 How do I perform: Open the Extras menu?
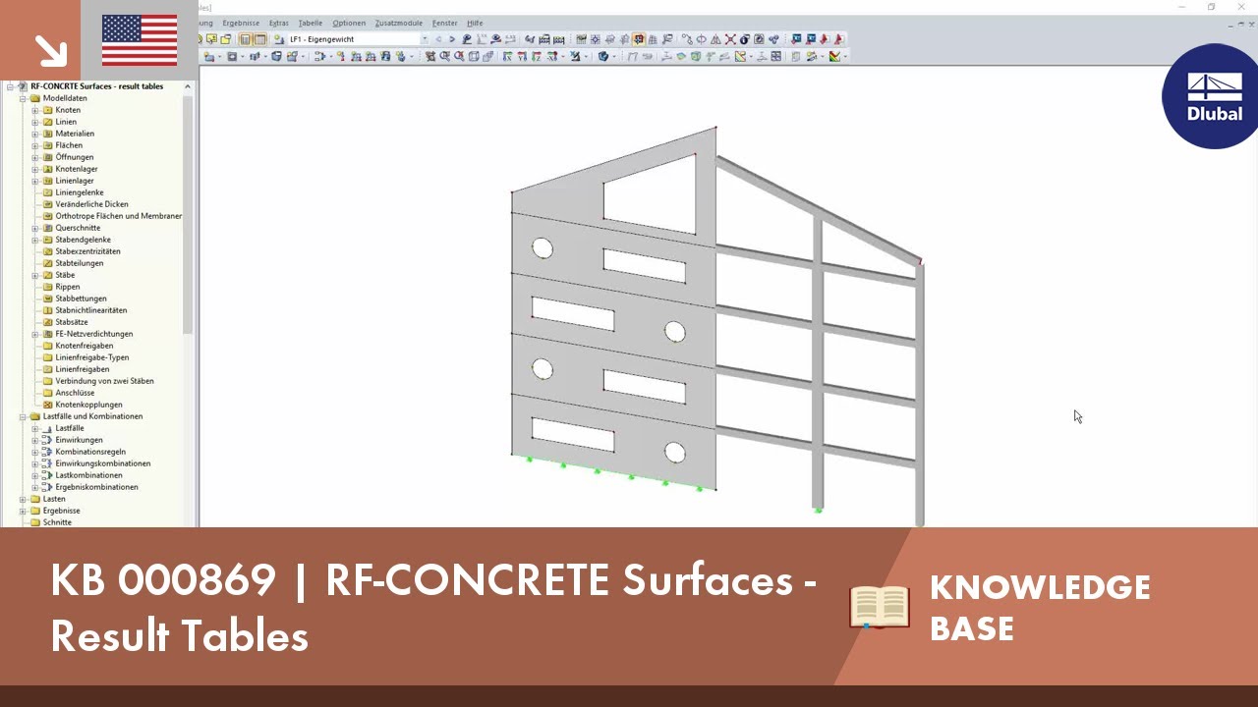tap(279, 23)
